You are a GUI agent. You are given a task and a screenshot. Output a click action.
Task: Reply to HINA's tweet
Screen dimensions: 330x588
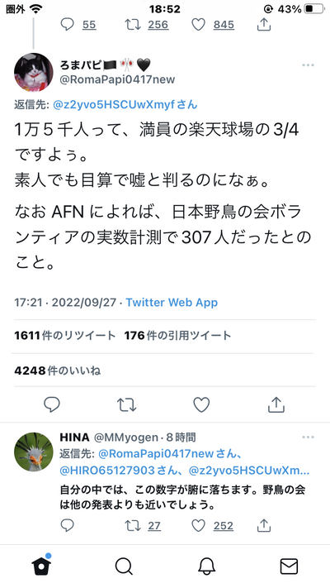pos(68,525)
